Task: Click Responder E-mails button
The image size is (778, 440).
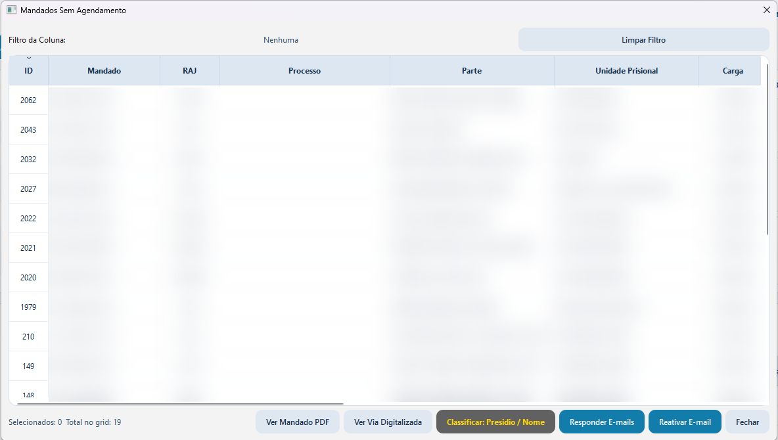Action: tap(602, 422)
